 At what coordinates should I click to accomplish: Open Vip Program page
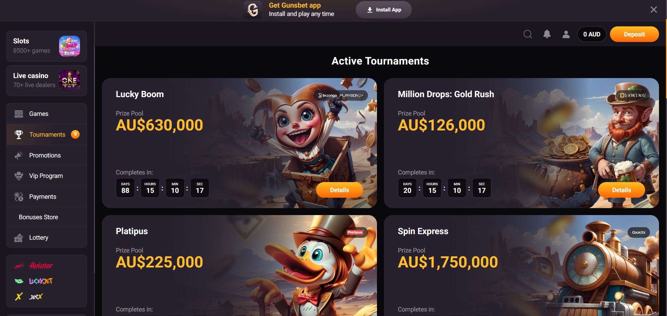coord(47,176)
